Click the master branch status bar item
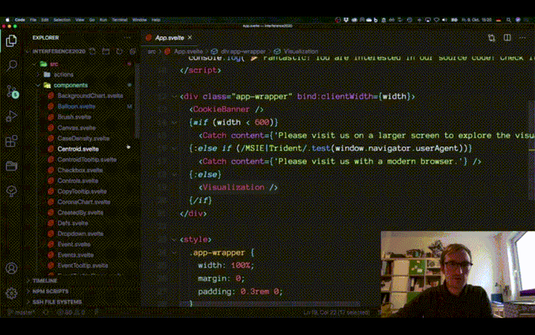 [x=21, y=312]
